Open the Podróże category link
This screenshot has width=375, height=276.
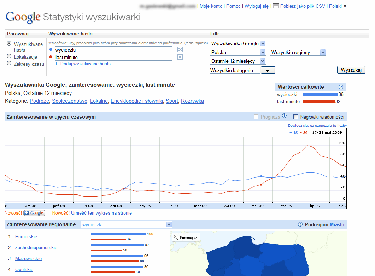tap(40, 101)
